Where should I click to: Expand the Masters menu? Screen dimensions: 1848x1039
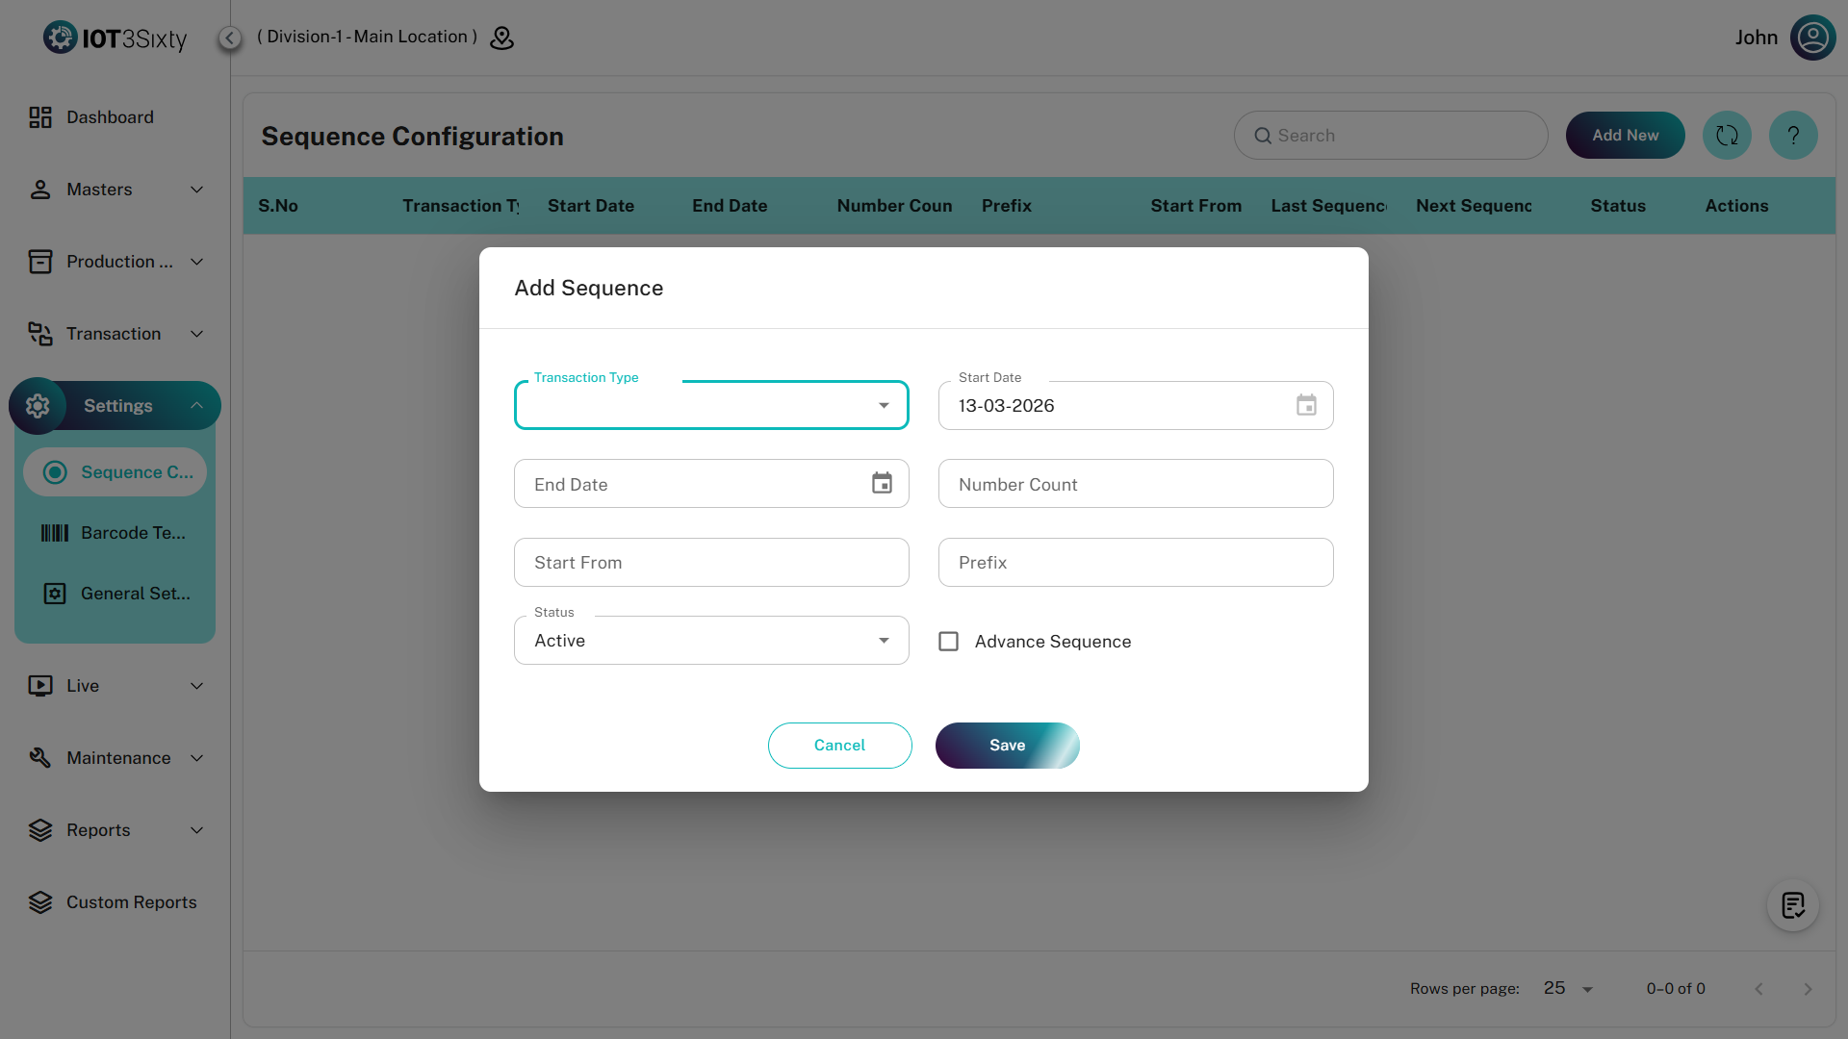pyautogui.click(x=115, y=190)
